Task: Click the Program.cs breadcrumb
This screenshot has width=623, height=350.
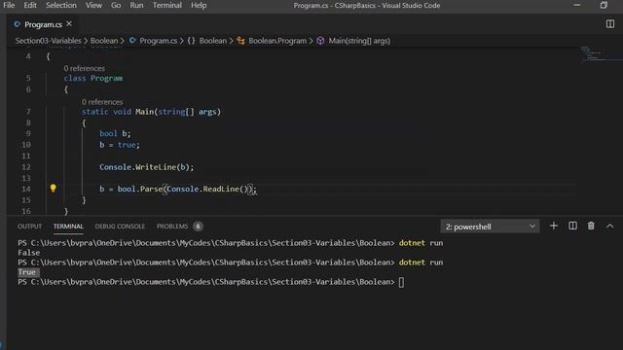Action: coord(158,41)
